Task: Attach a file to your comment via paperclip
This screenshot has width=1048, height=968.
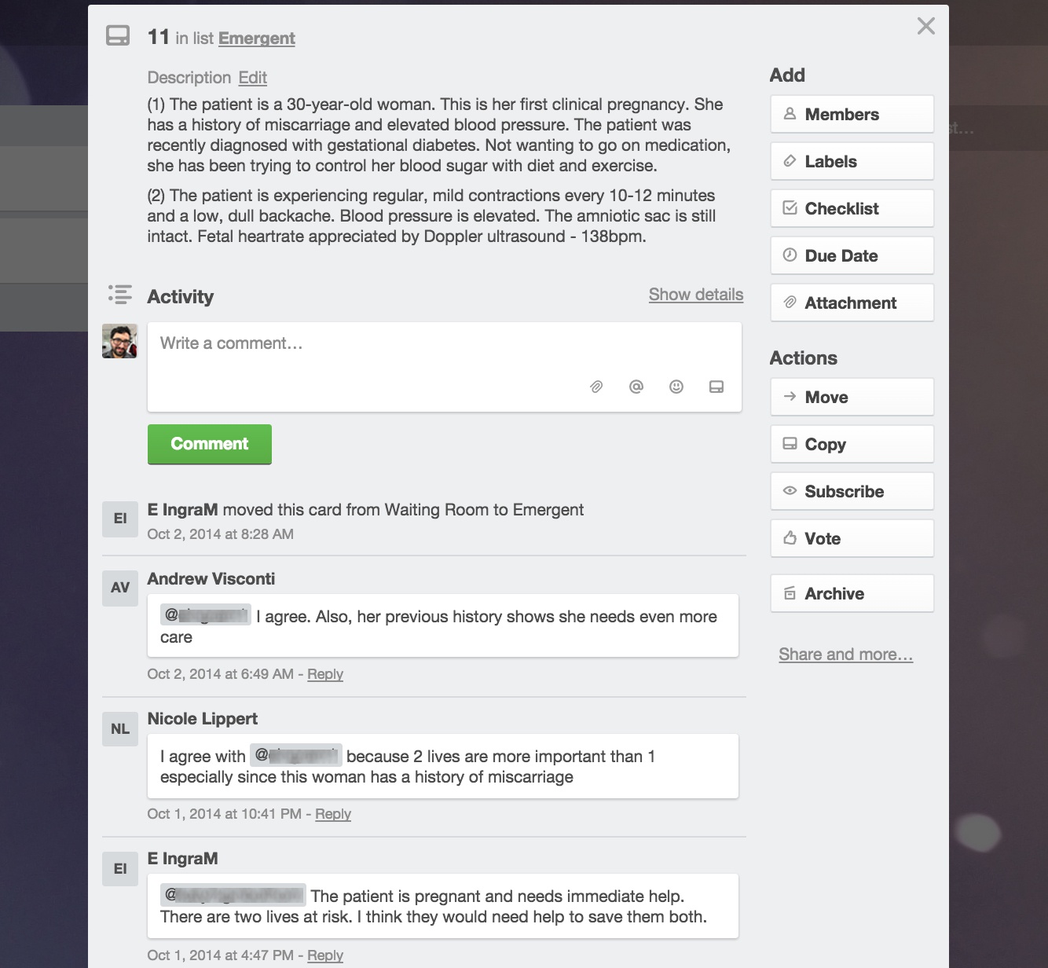Action: tap(595, 387)
